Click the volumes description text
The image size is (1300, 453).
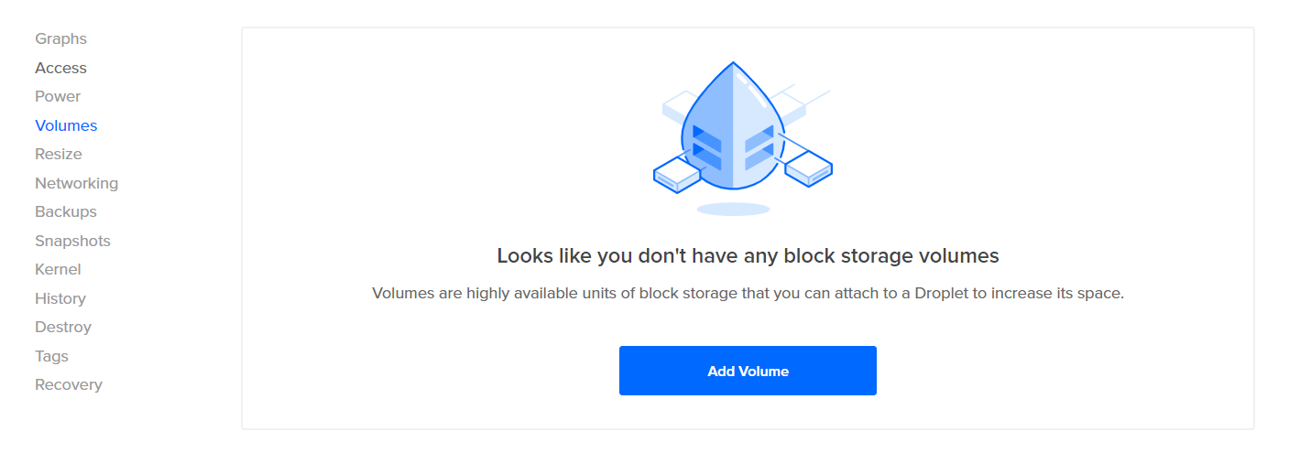(748, 294)
